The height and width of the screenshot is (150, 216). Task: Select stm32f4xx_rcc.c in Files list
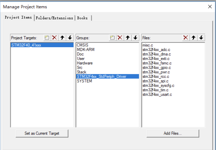[173, 76]
